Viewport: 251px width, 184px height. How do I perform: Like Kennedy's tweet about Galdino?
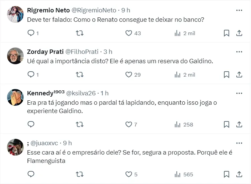[129, 124]
